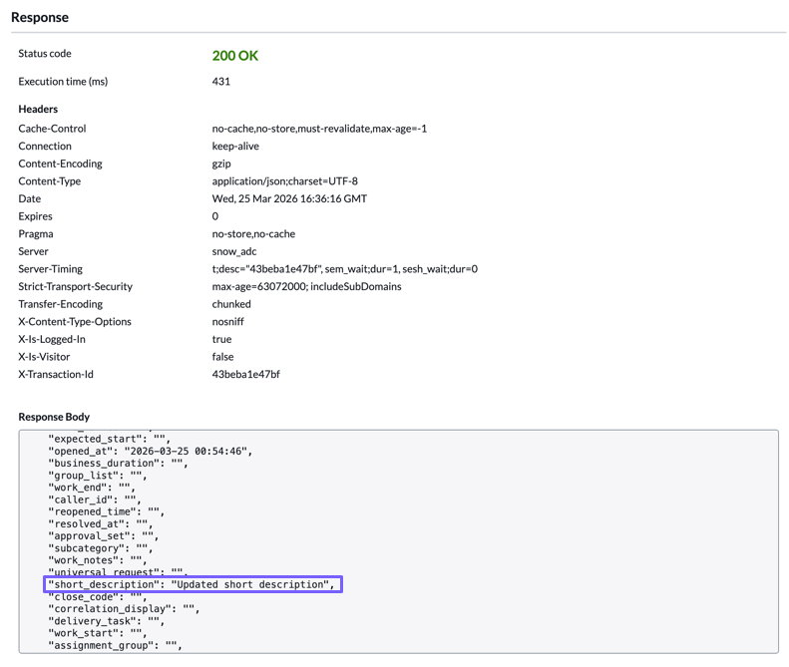
Task: Select the X-Is-Logged-In value "true"
Action: [x=221, y=340]
